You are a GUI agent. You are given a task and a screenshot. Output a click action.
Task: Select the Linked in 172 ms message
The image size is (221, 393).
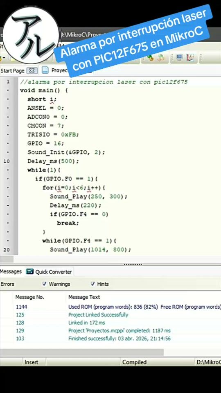[x=87, y=323]
